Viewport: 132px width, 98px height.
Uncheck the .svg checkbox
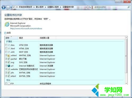(6, 62)
